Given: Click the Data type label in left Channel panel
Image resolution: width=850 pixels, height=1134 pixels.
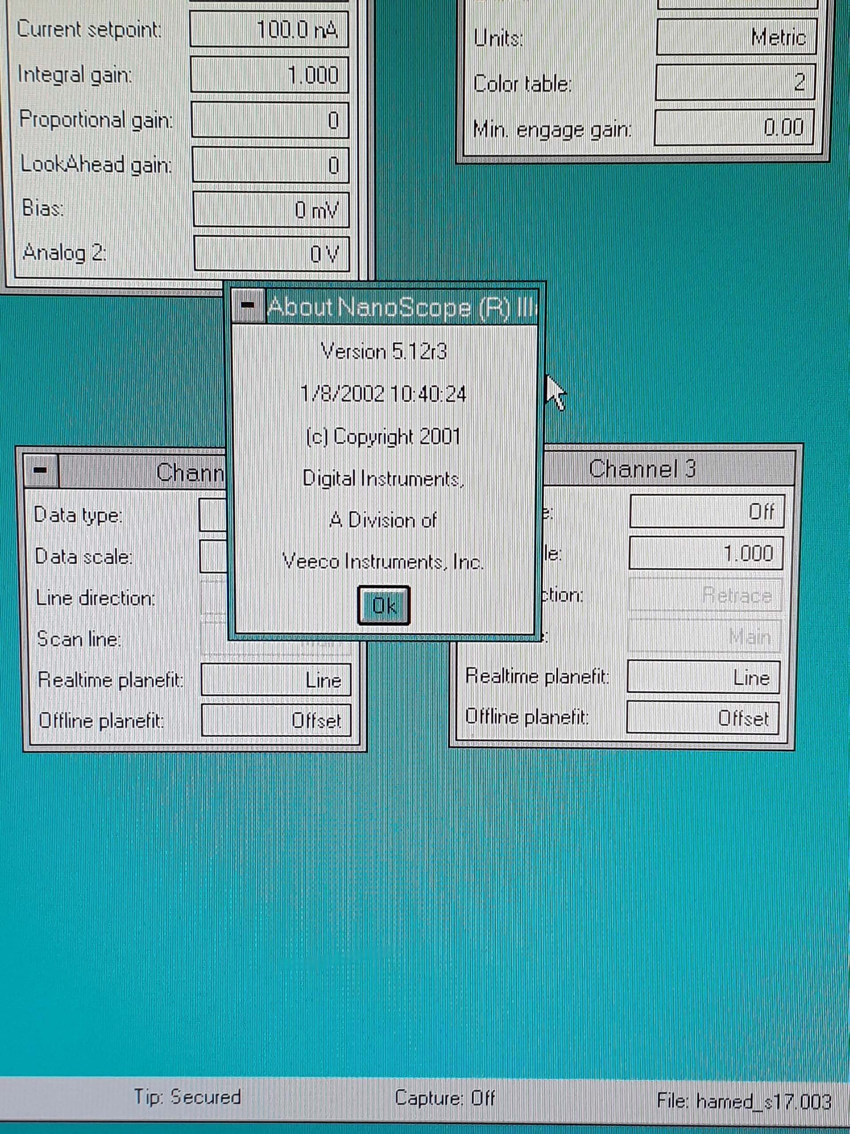Looking at the screenshot, I should 78,515.
